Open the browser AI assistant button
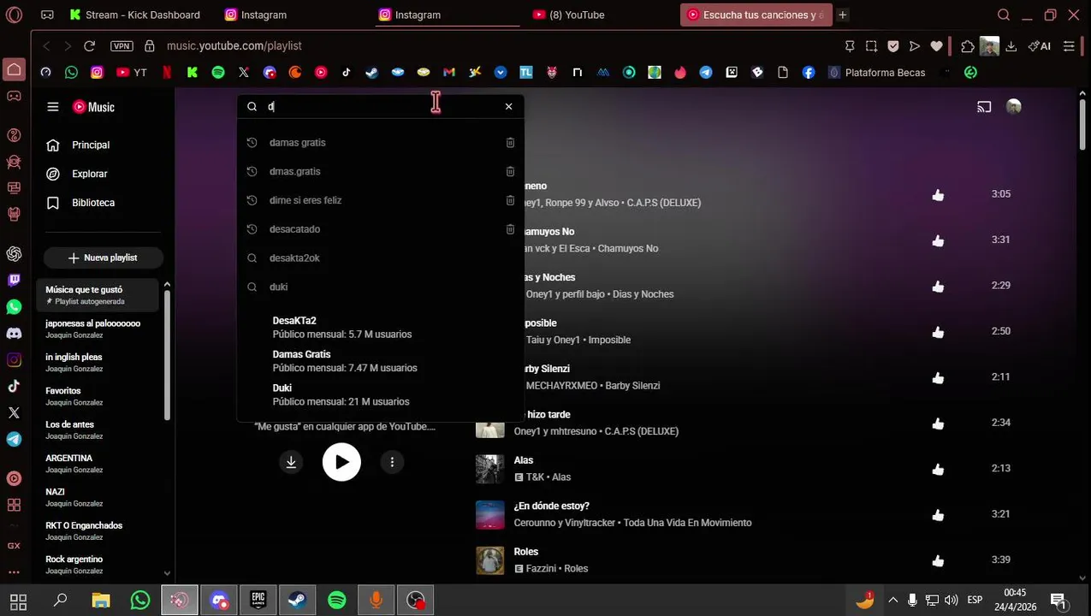The image size is (1091, 616). coord(1040,46)
